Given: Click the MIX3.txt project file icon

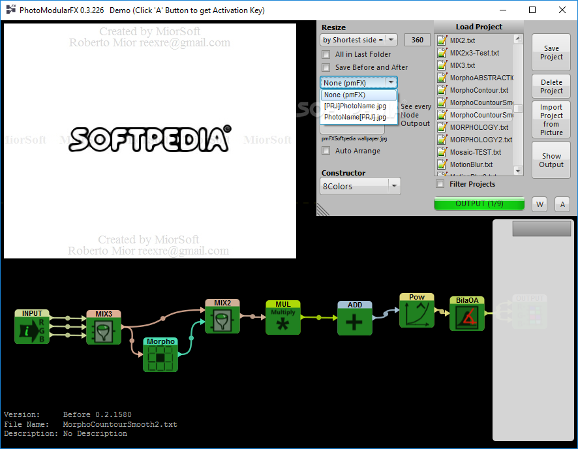Looking at the screenshot, I should (x=442, y=65).
